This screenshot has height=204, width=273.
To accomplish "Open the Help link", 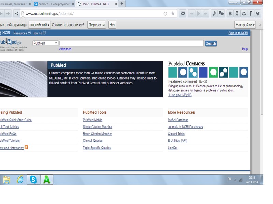I will (245, 49).
